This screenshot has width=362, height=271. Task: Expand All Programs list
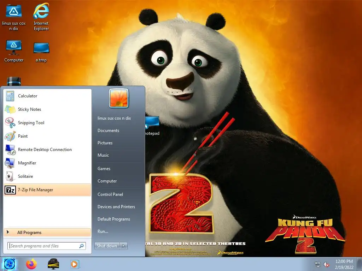(47, 232)
